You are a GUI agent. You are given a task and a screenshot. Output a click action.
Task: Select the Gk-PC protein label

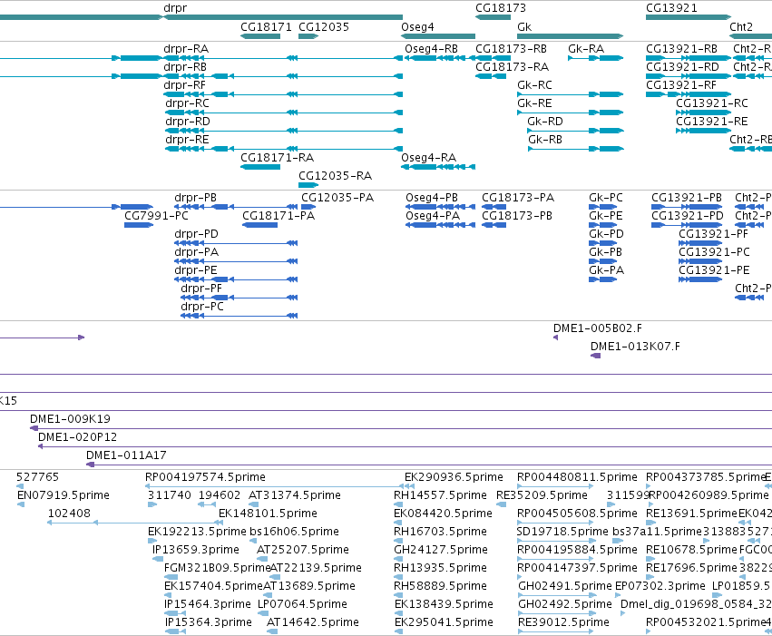[606, 198]
